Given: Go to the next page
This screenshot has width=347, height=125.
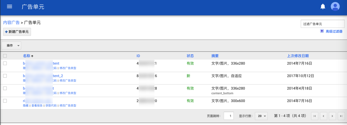Looking at the screenshot, I should (332, 116).
